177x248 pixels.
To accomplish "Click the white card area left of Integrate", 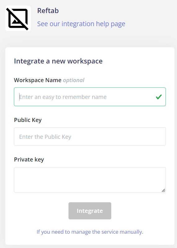I will pos(41,211).
